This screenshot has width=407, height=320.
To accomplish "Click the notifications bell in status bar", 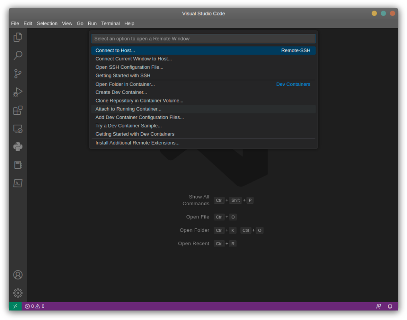I will pyautogui.click(x=390, y=306).
